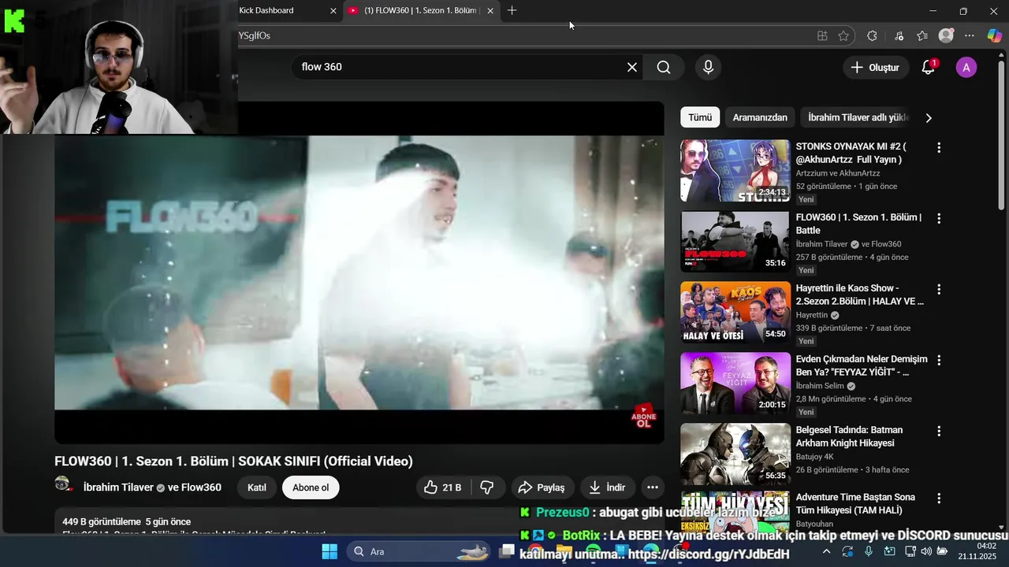Click 'Belgesel Tadında: Batman' video title
1009x567 pixels.
tap(849, 436)
